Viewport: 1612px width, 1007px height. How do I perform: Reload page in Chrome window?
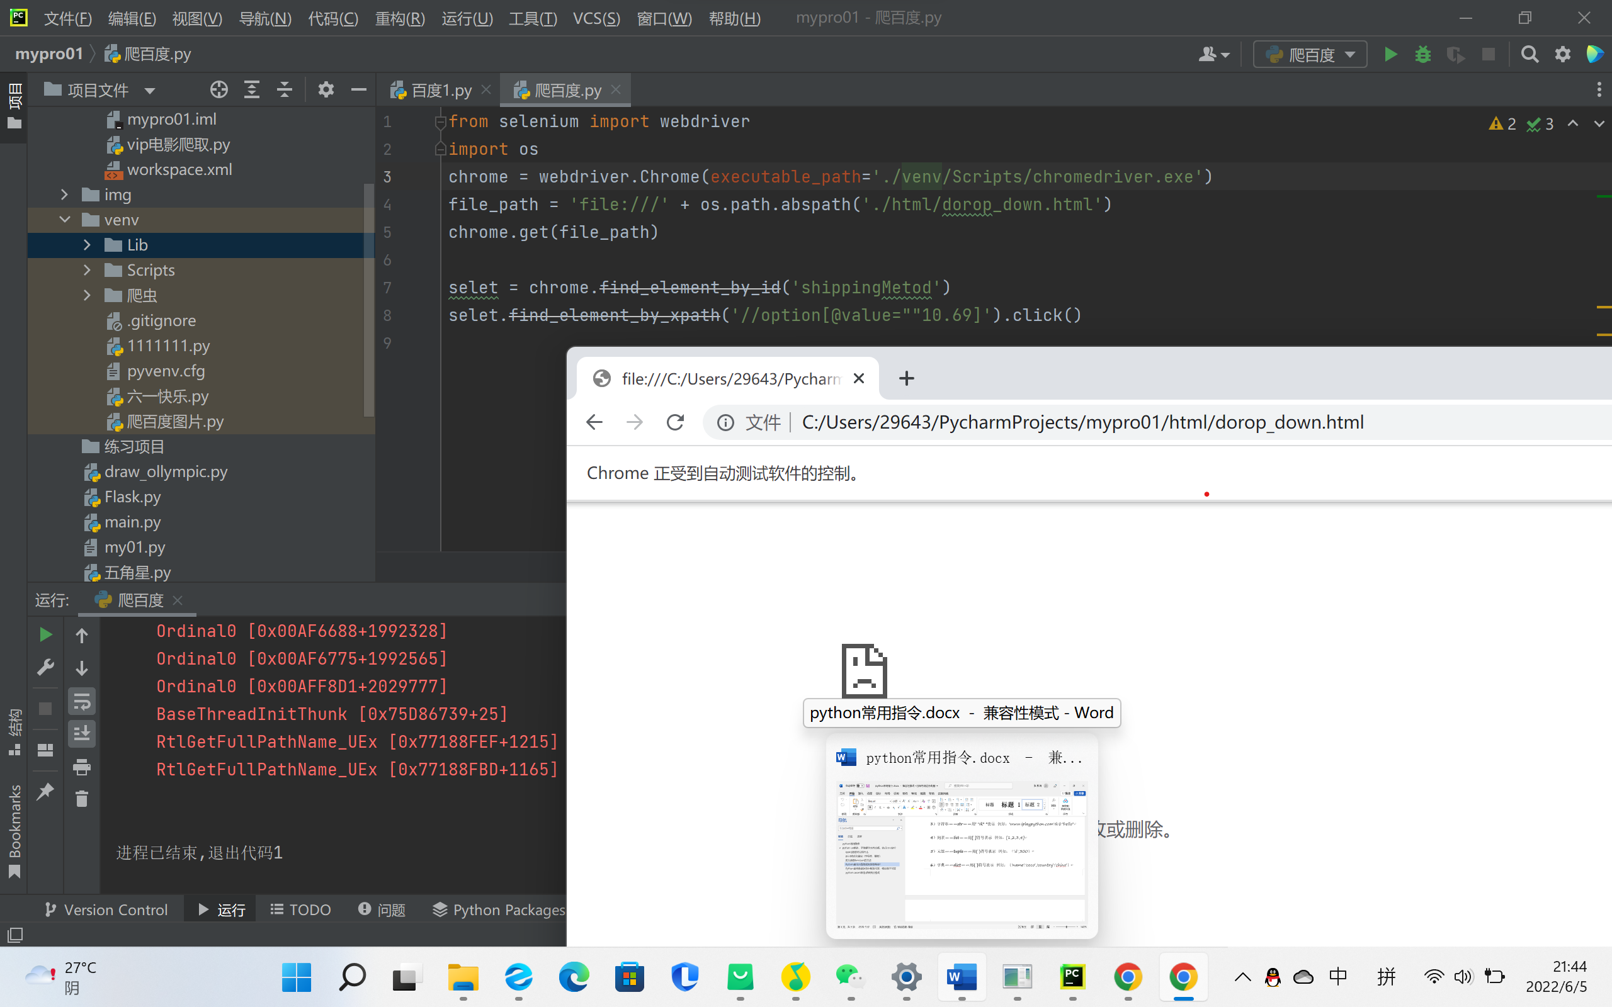coord(675,422)
